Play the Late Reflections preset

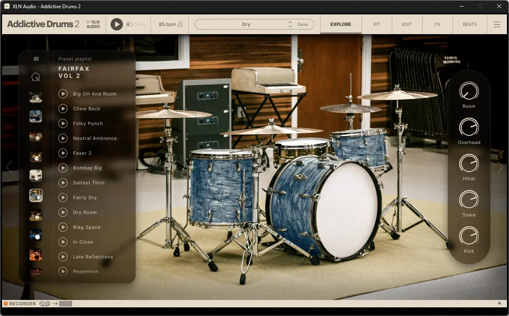pos(63,257)
